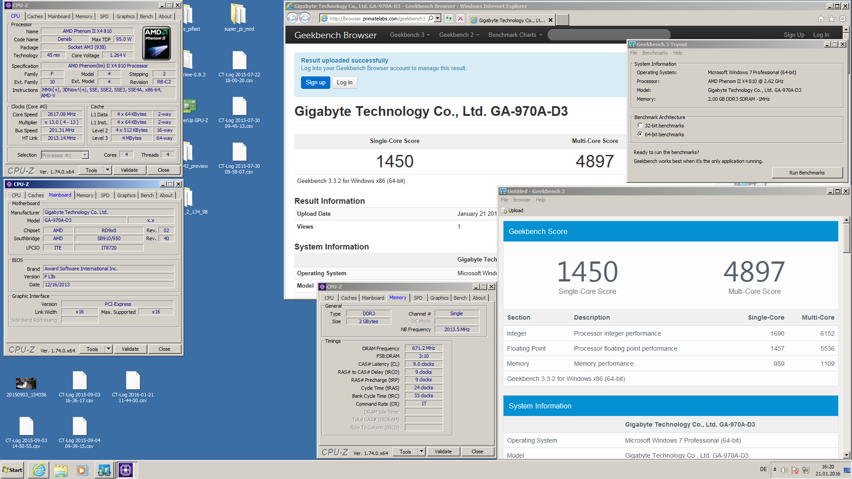Open the Processor #1 selection dropdown
This screenshot has width=852, height=479.
click(x=85, y=155)
